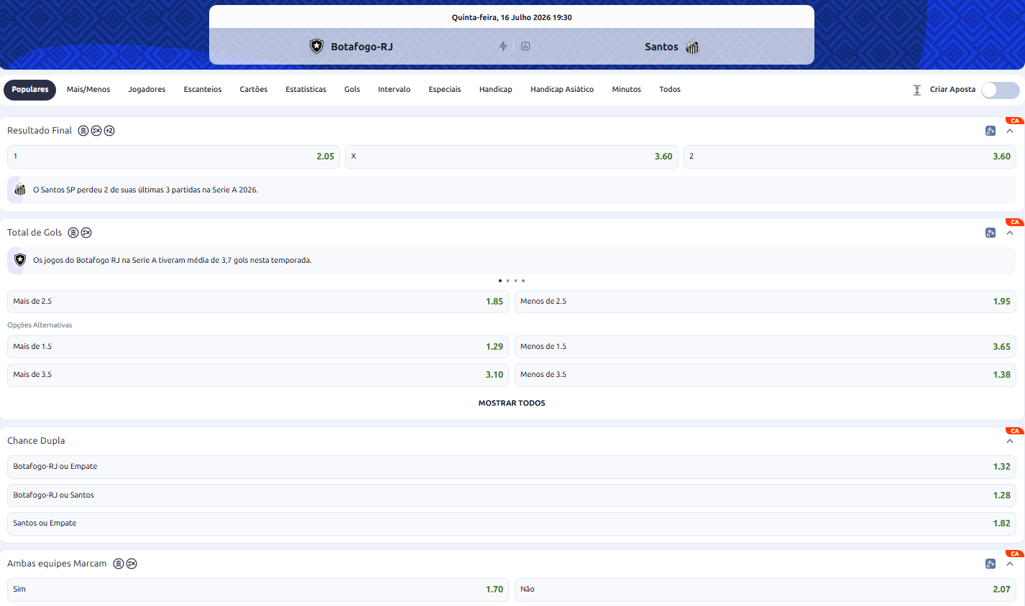This screenshot has width=1025, height=606.
Task: Select Menos de 3.5 at 1.38
Action: point(766,375)
